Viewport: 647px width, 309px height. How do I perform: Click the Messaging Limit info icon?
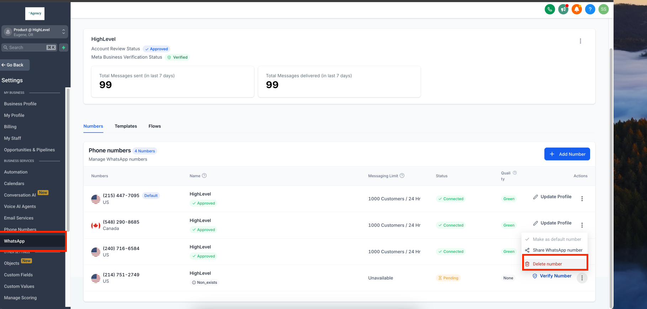(402, 175)
